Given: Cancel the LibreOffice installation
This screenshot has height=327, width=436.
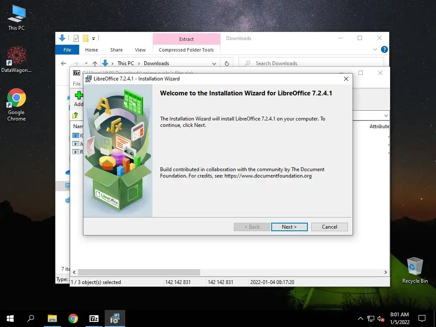Looking at the screenshot, I should click(329, 227).
